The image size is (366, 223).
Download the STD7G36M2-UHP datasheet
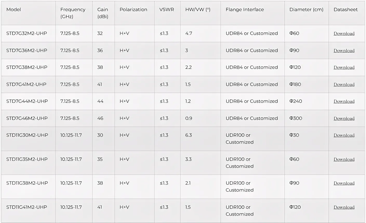[344, 51]
